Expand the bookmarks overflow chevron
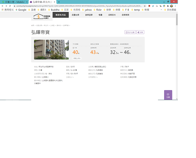This screenshot has width=196, height=158. [161, 10]
